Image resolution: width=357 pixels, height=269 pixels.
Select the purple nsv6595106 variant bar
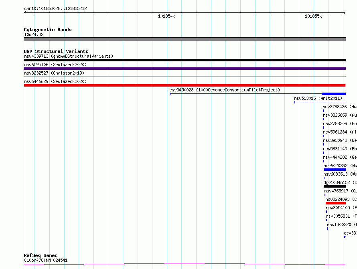[x=185, y=69]
